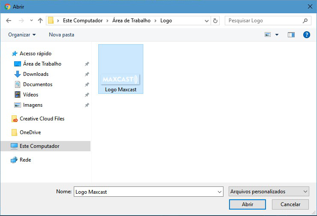
Task: Go back with the left arrow
Action: 9,21
